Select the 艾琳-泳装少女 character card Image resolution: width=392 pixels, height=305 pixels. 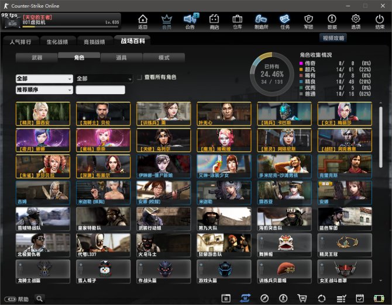(x=224, y=166)
